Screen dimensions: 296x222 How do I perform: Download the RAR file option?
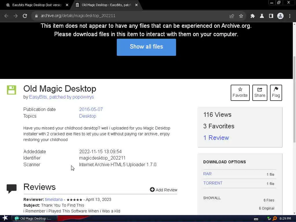pyautogui.click(x=207, y=174)
